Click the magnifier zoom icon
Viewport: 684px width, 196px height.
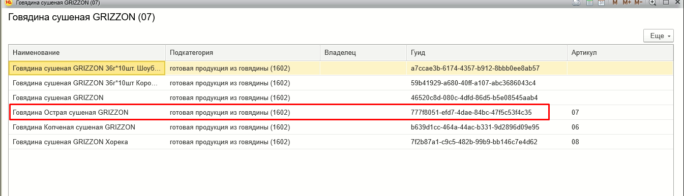click(x=652, y=3)
